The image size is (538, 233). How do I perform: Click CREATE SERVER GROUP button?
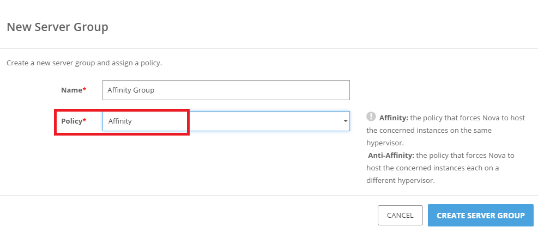(x=480, y=216)
